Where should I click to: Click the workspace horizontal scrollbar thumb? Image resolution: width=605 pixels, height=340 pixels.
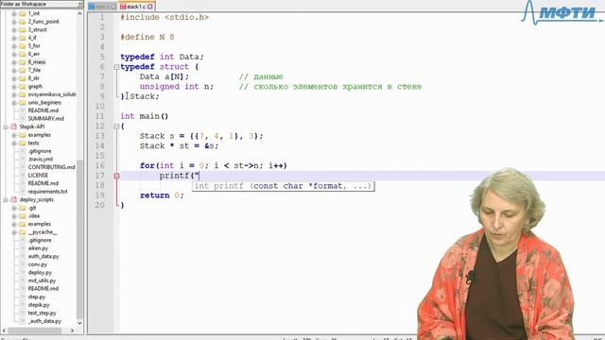(35, 331)
